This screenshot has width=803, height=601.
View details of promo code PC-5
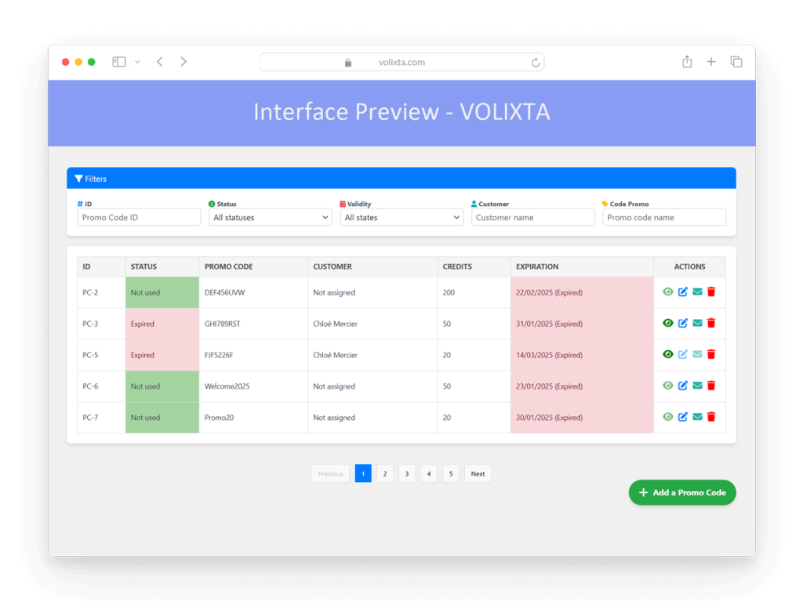668,354
